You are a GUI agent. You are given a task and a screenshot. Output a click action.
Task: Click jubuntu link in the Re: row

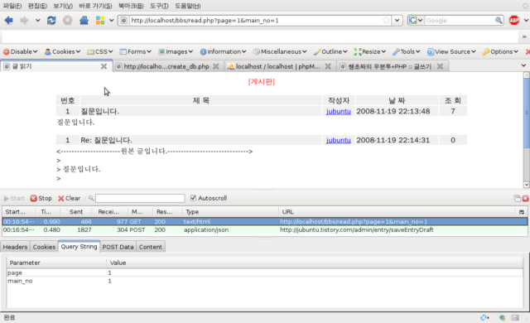339,140
